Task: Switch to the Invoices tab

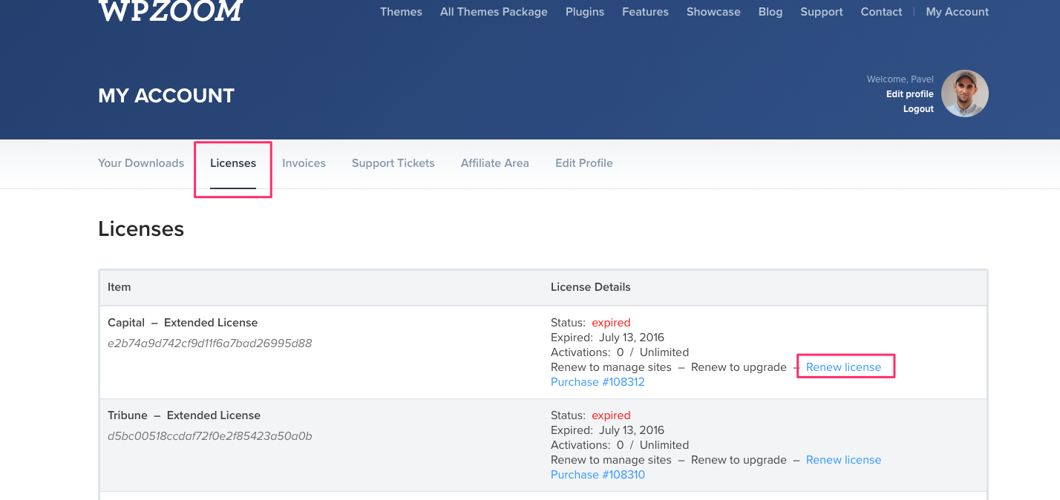Action: (304, 163)
